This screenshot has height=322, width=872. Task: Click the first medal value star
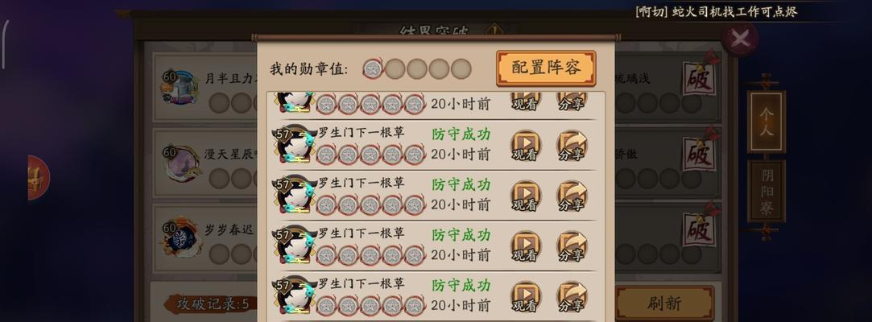pos(373,69)
